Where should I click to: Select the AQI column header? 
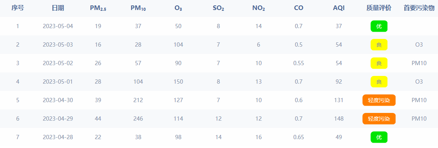point(339,8)
